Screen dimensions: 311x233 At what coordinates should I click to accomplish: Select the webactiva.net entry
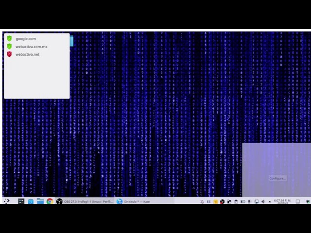(37, 54)
